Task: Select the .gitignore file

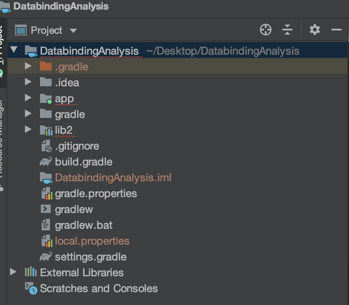Action: pos(77,146)
